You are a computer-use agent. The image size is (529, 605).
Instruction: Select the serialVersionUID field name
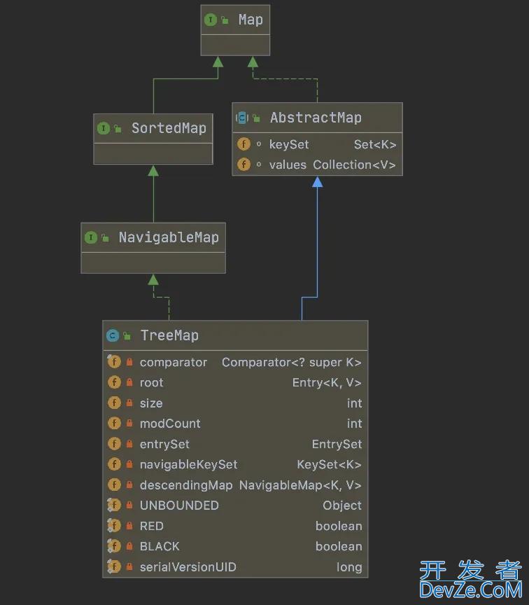[x=188, y=567]
